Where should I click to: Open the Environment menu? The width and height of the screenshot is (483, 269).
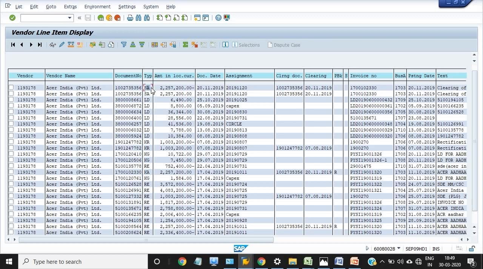97,7
